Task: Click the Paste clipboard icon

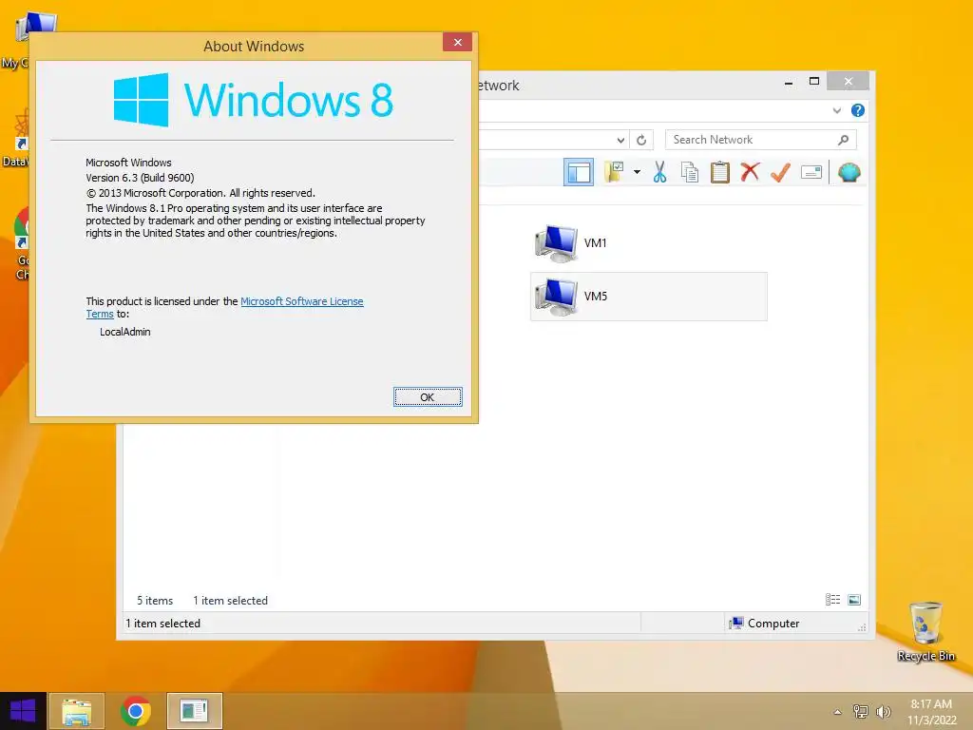Action: 720,172
